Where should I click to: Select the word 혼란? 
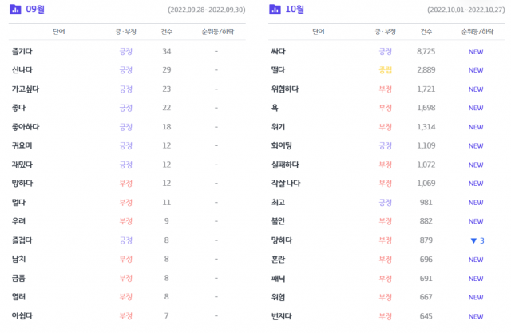point(279,260)
